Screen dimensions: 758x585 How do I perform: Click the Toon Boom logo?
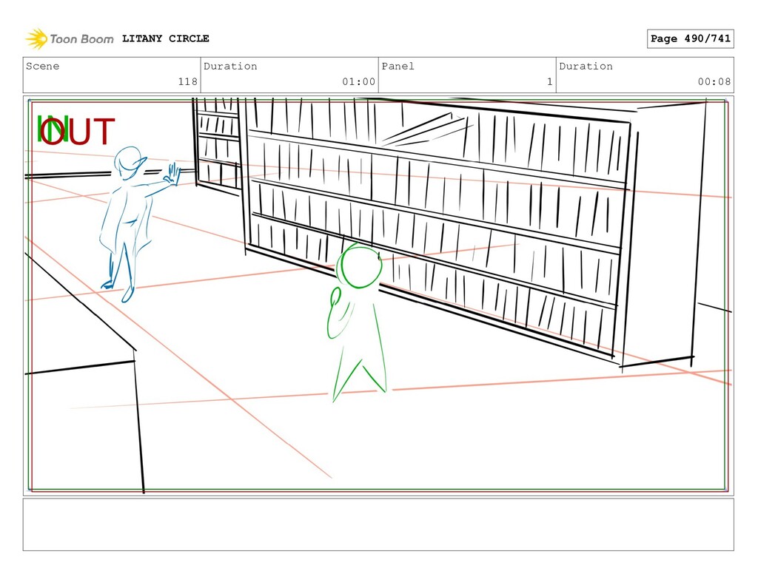pos(70,39)
